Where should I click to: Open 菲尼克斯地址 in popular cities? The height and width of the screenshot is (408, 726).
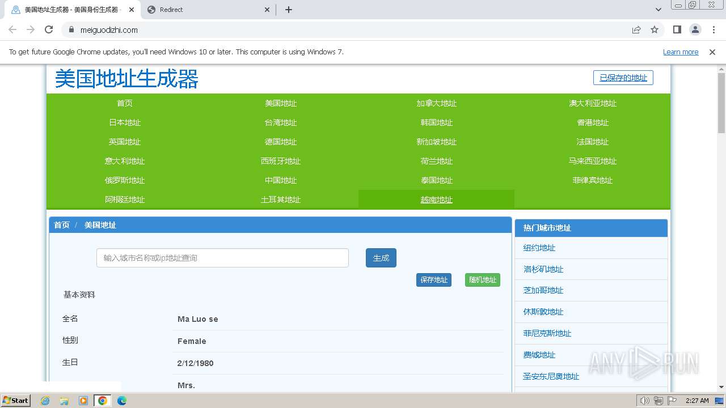(547, 333)
